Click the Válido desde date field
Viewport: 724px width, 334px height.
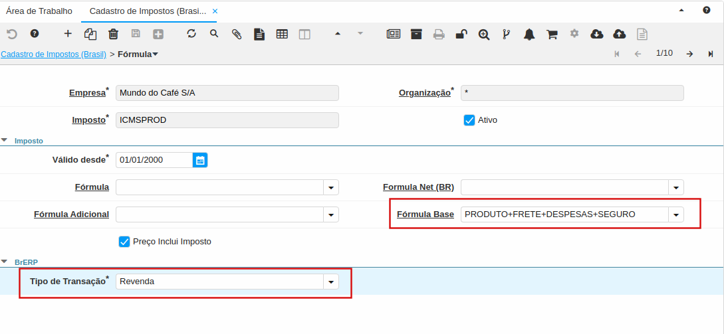[154, 160]
